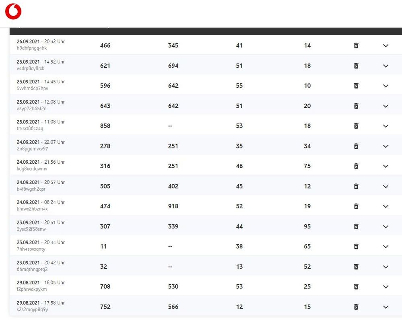Select test ID 5vvhm6cp7hpv
Screen dimensions: 402x327
(32, 88)
